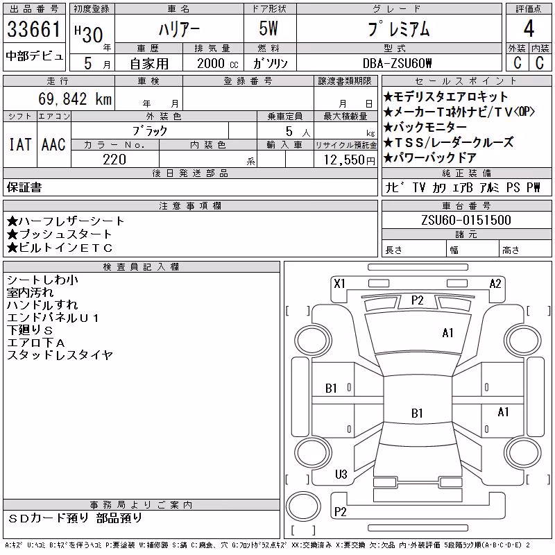Click sales point TSS/レーダークルーズ

point(449,142)
